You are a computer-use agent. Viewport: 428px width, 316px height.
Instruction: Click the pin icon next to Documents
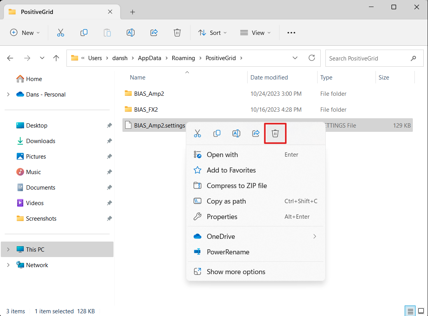(x=109, y=188)
